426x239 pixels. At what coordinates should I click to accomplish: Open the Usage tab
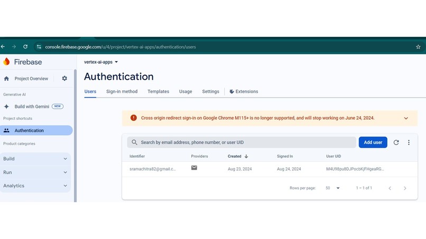pyautogui.click(x=186, y=91)
